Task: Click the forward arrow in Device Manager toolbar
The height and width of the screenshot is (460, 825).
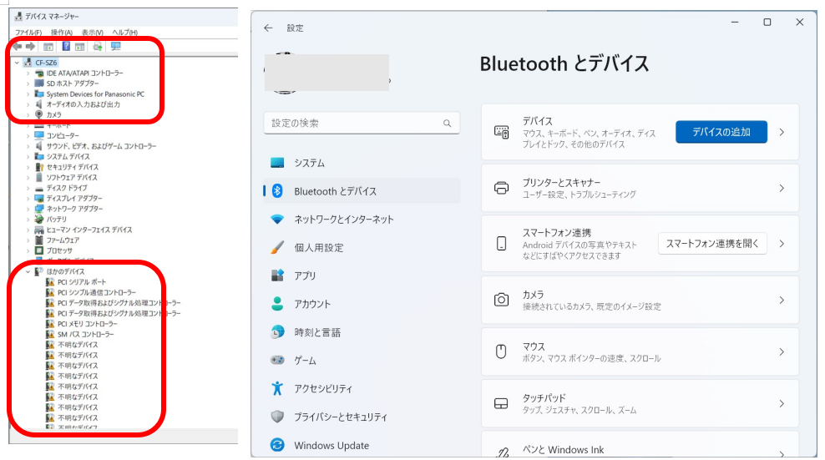Action: tap(31, 46)
